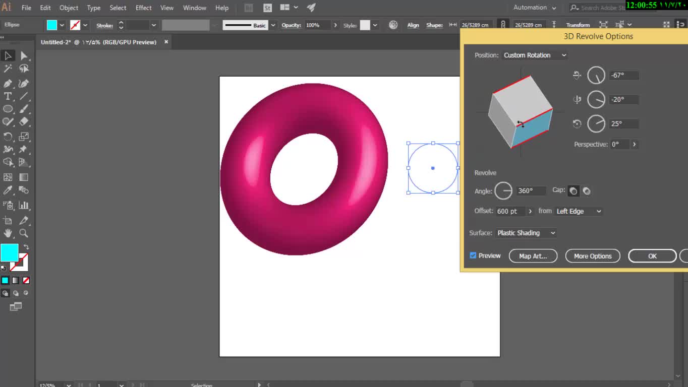
Task: Open the Left Edge offset dropdown
Action: pos(579,211)
